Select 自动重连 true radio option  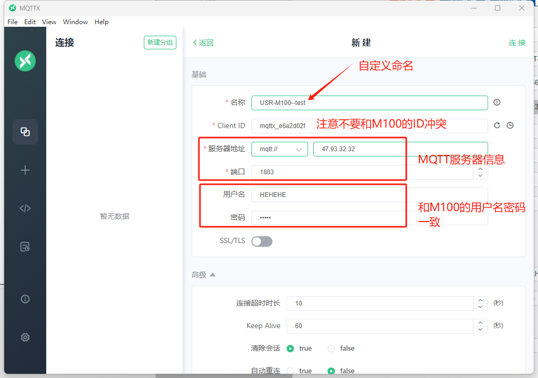[x=290, y=371]
